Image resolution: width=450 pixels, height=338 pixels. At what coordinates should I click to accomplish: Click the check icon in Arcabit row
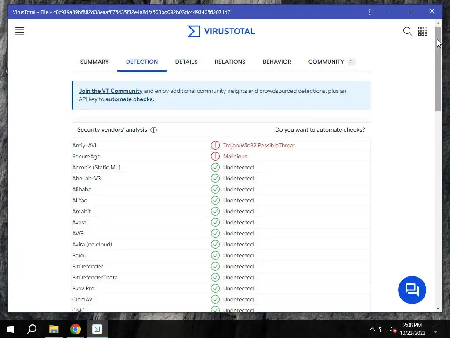(215, 211)
